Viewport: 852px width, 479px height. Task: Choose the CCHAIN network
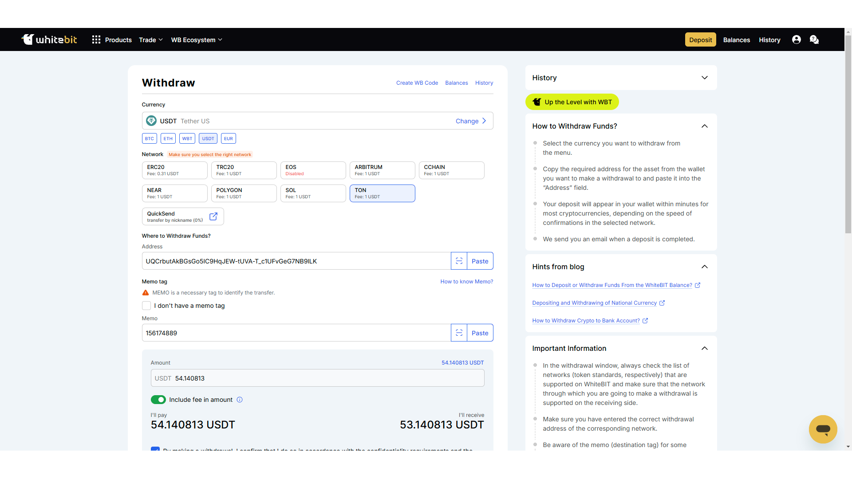point(452,170)
